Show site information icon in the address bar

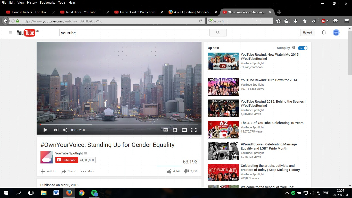pyautogui.click(x=13, y=21)
